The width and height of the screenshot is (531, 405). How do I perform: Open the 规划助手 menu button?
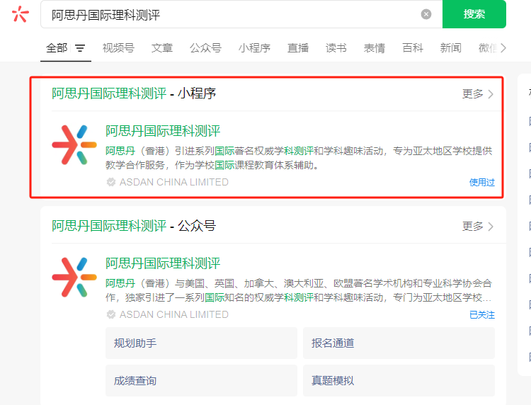coord(201,343)
